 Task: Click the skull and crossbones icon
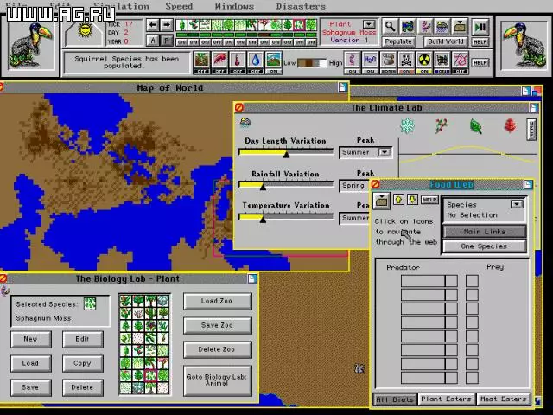click(x=405, y=60)
